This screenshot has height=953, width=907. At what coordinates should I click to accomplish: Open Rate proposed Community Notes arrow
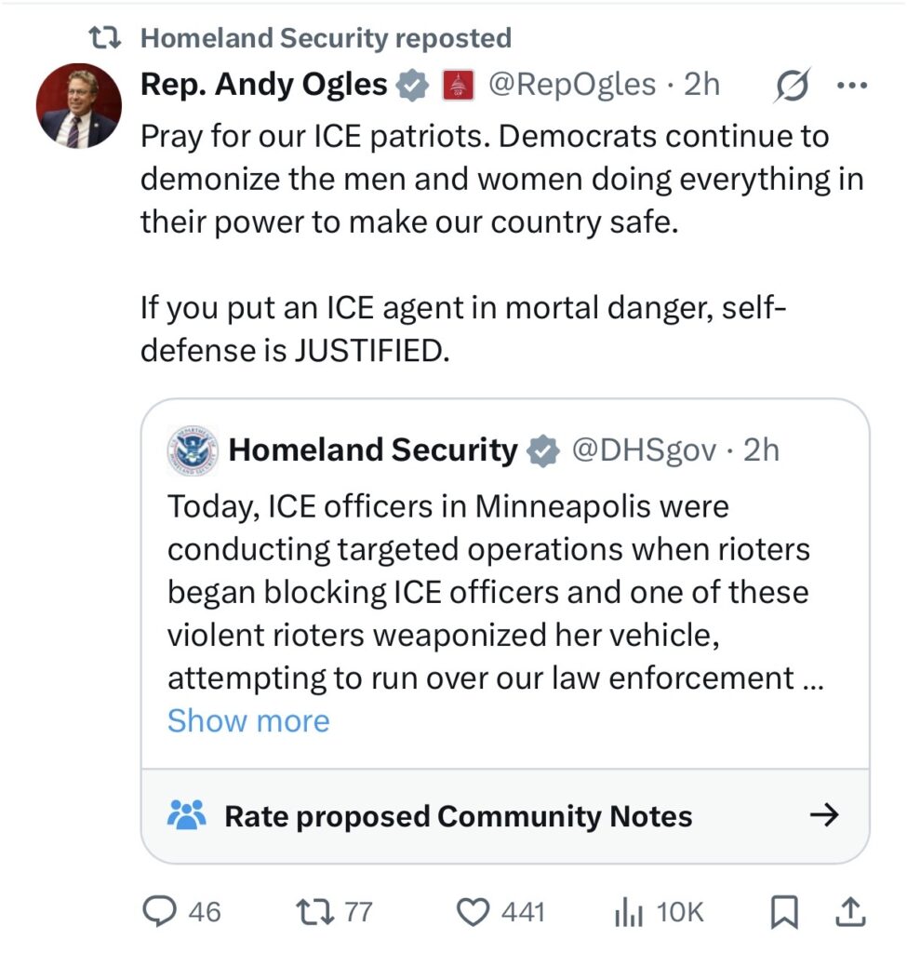click(824, 816)
